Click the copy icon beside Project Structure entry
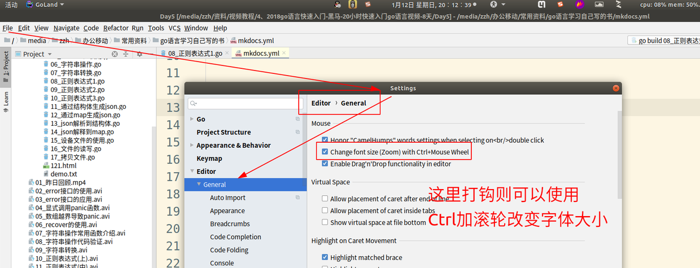Screen dimensions: 700x268 coord(297,132)
